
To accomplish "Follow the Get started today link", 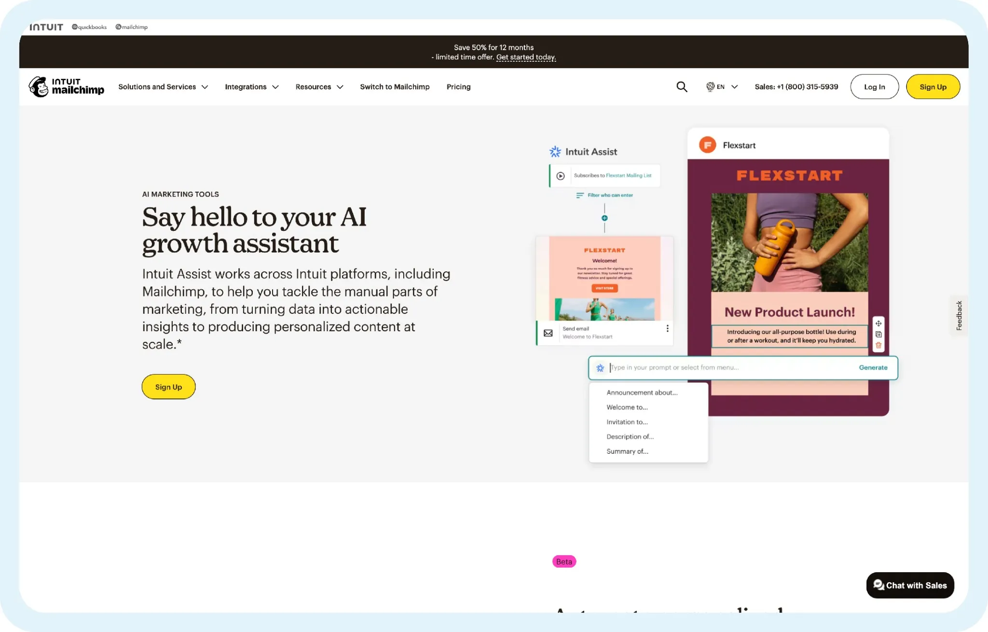I will [x=526, y=57].
